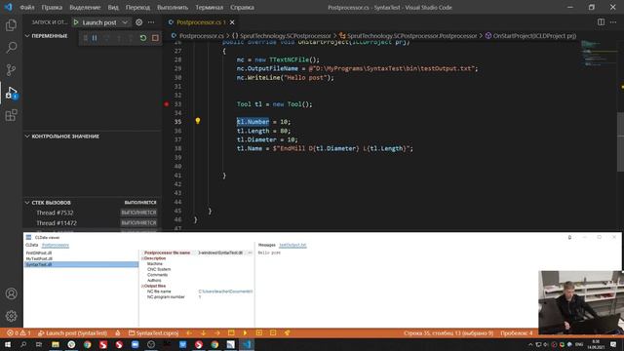Image resolution: width=624 pixels, height=351 pixels.
Task: Click the orange play icon in status bar
Action: pyautogui.click(x=245, y=333)
